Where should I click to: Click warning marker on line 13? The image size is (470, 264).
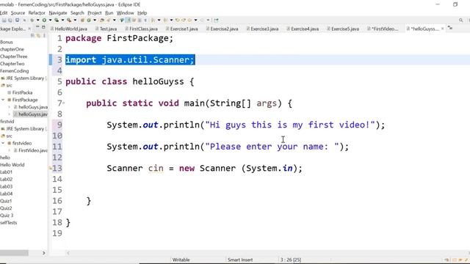click(51, 168)
